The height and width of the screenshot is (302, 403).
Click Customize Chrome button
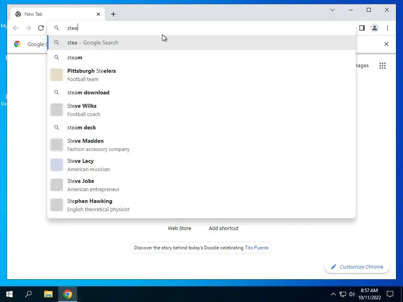[x=357, y=267]
